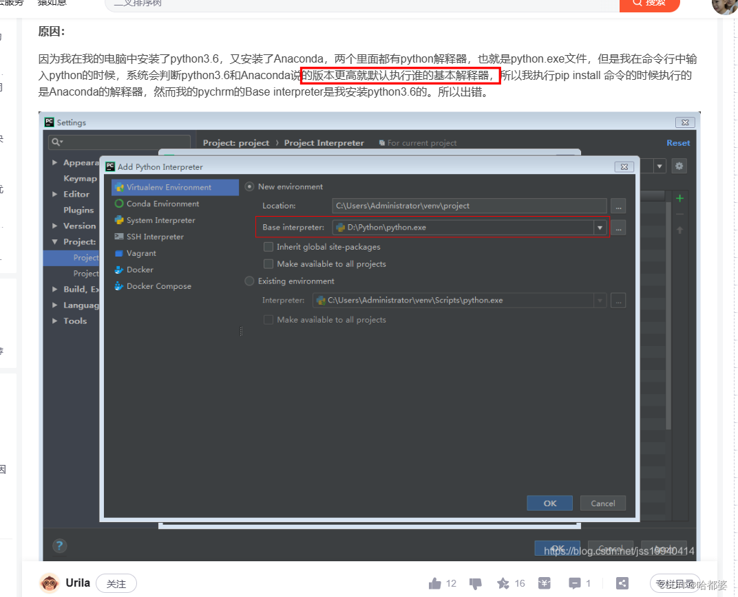The image size is (738, 597).
Task: Expand the Version Control node
Action: point(54,226)
